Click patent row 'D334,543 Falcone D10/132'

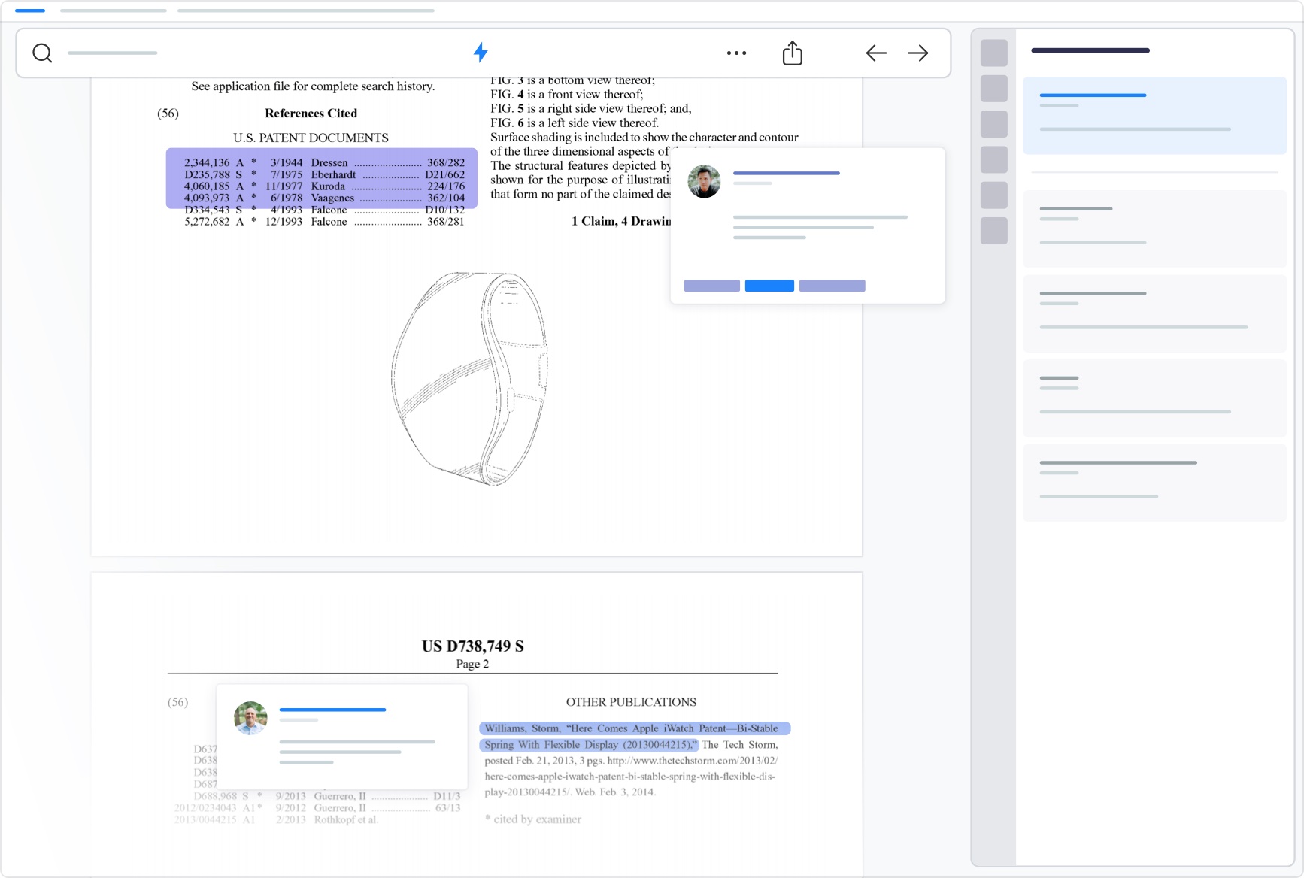pos(324,210)
